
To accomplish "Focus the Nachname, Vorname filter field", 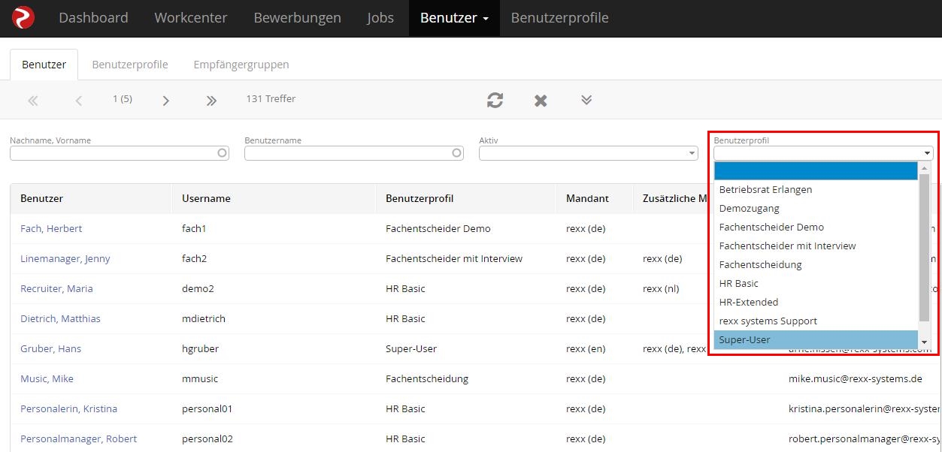I will point(119,153).
